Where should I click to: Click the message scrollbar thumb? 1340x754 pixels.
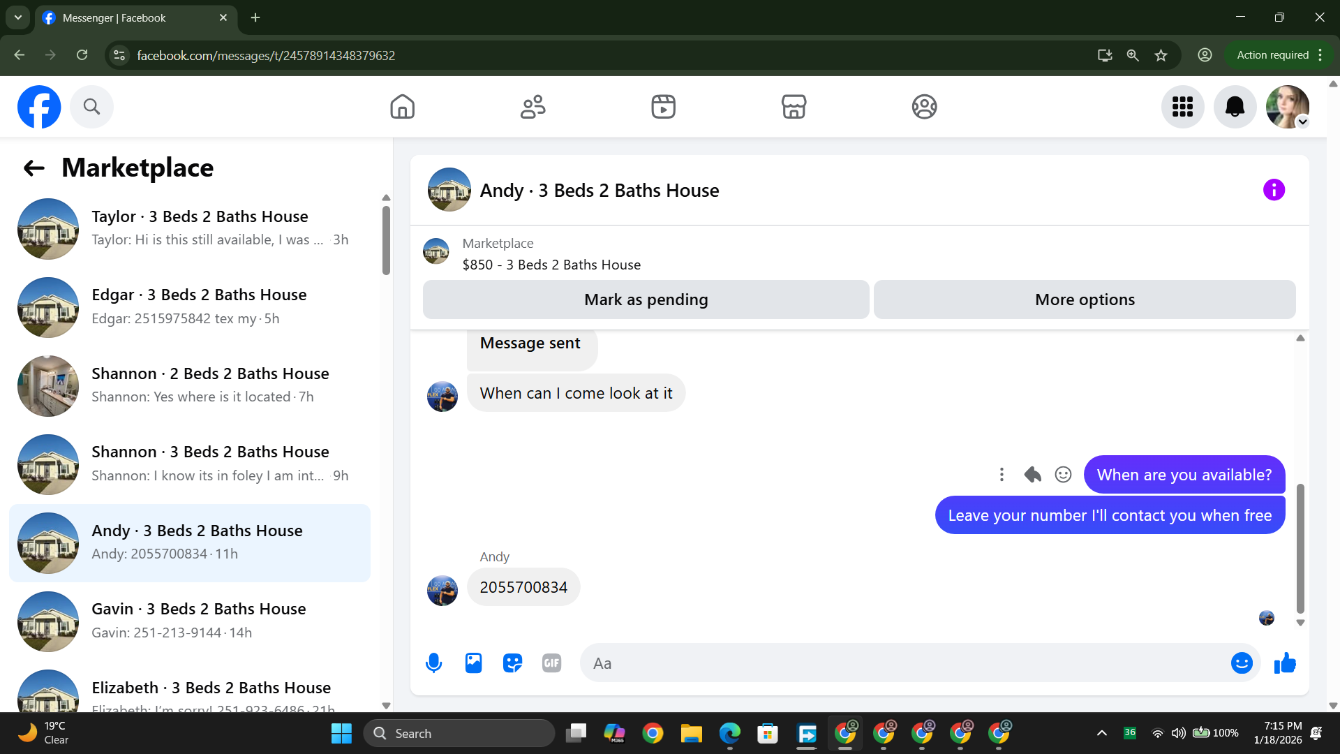(x=1300, y=548)
